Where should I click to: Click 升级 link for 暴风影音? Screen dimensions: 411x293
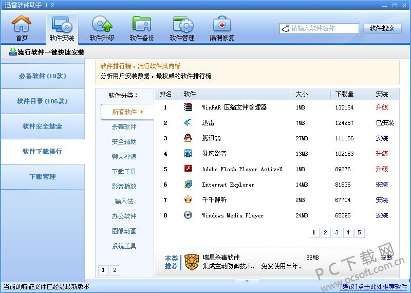click(x=382, y=154)
